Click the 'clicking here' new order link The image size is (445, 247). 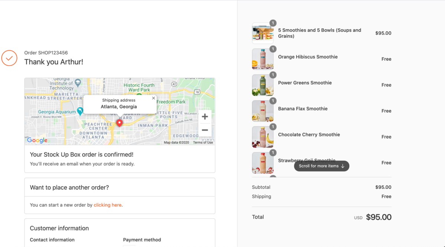click(x=108, y=205)
